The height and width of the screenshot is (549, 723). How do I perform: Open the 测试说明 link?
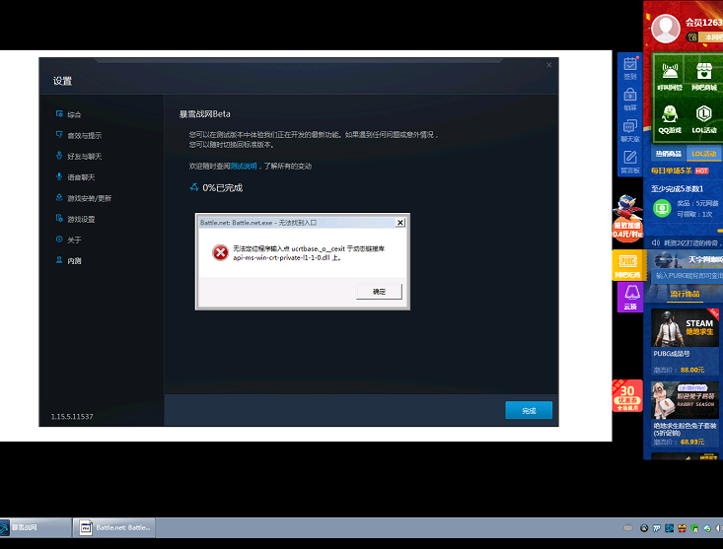click(x=244, y=166)
